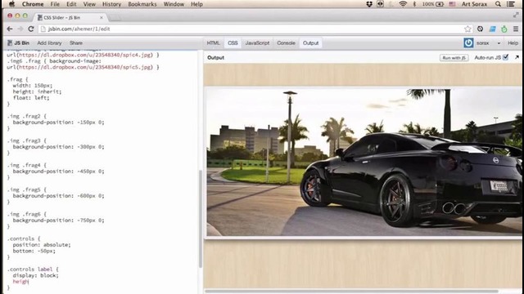Click the Dropbox menu bar icon
Image resolution: width=524 pixels, height=294 pixels.
pos(369,4)
